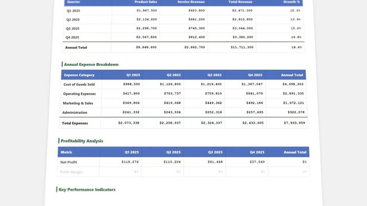Click Q3 2025 header in expense table
The width and height of the screenshot is (367, 206).
coord(214,75)
